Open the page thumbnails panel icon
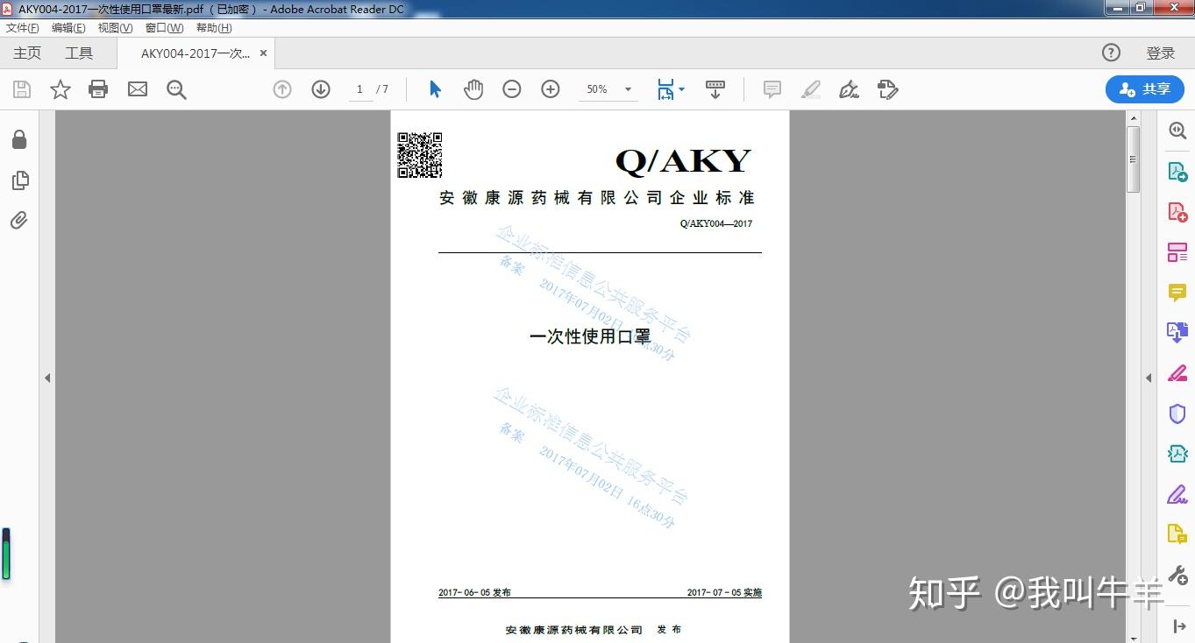The width and height of the screenshot is (1195, 643). pyautogui.click(x=19, y=180)
